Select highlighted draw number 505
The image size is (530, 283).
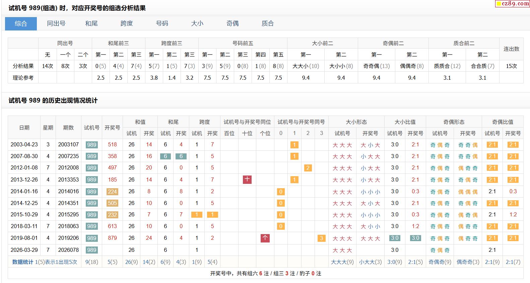point(112,203)
